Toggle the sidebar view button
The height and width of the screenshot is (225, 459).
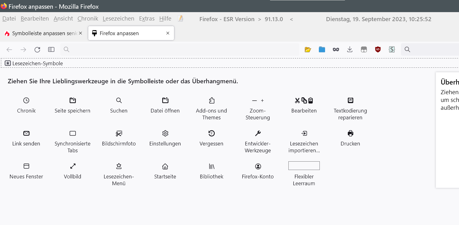[x=51, y=49]
